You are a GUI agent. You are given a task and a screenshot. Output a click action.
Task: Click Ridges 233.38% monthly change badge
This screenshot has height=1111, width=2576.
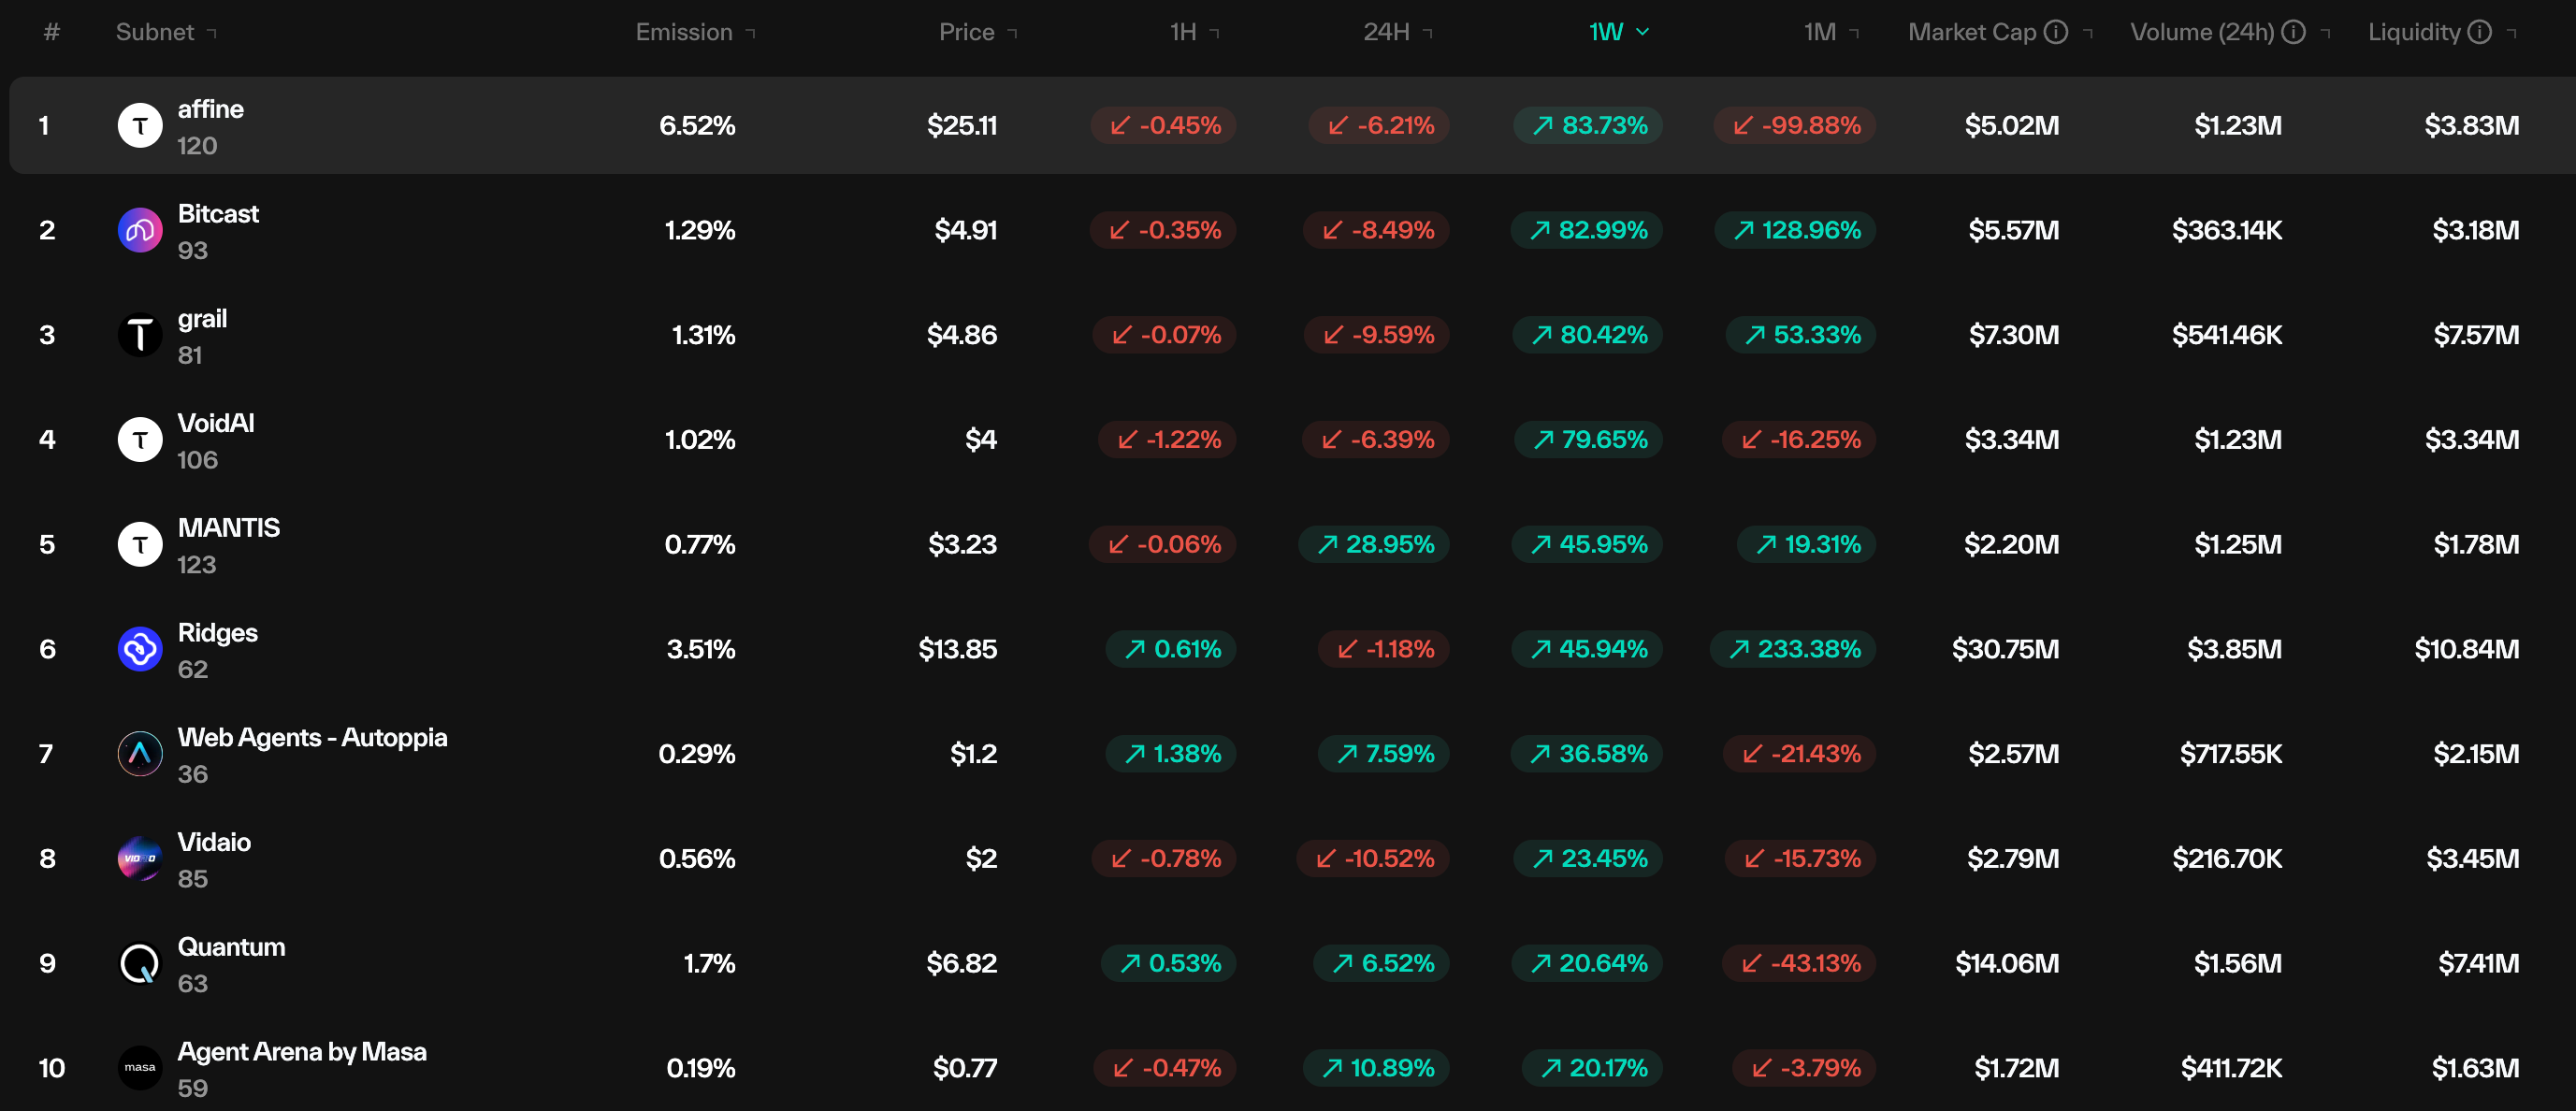pyautogui.click(x=1794, y=649)
